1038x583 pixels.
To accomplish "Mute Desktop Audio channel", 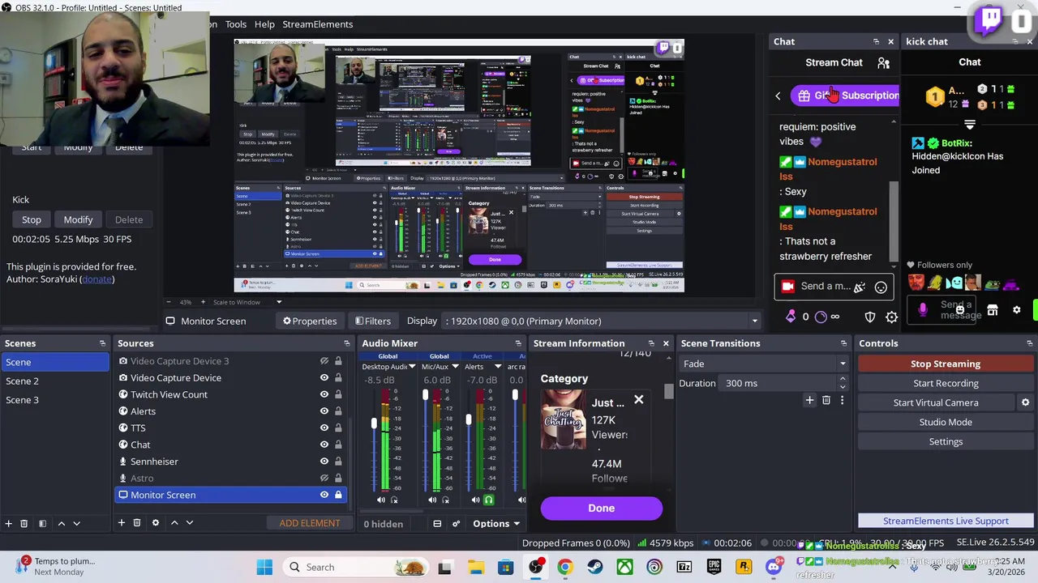I will click(x=381, y=500).
